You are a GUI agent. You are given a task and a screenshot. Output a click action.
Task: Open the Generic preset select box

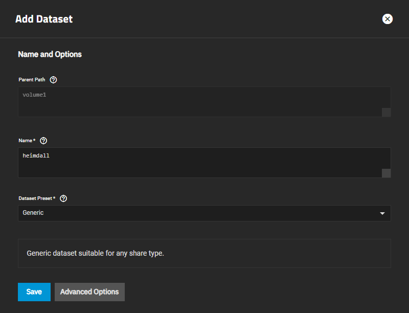pos(199,213)
